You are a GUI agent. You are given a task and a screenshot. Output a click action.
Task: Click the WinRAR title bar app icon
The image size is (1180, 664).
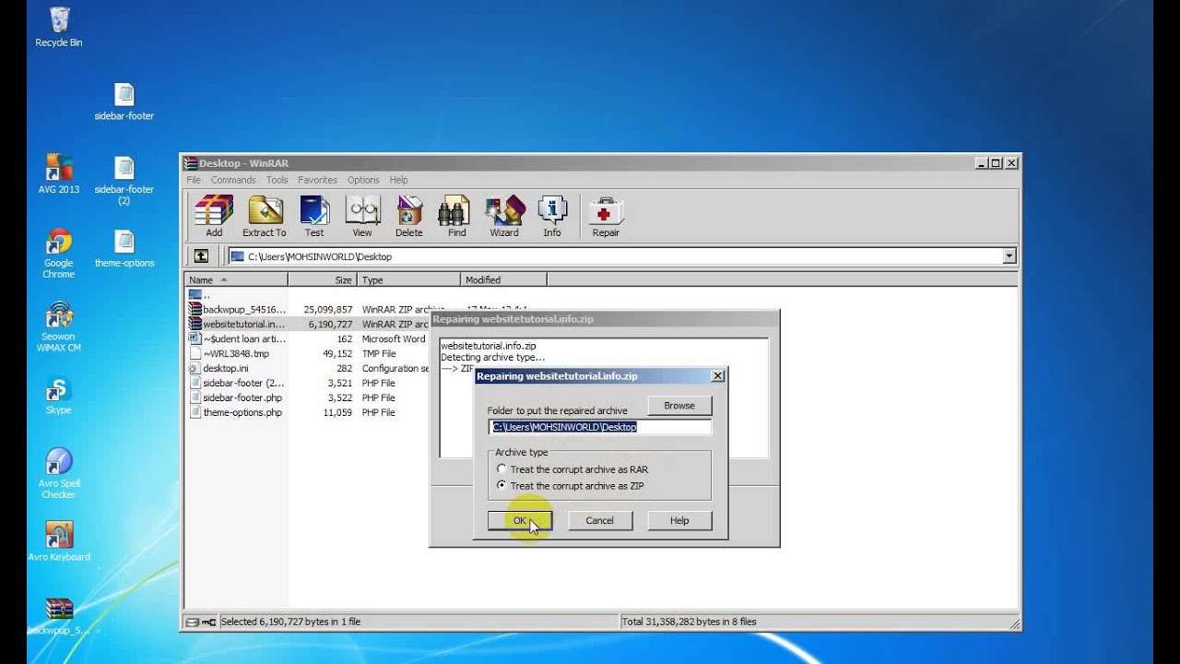click(x=191, y=163)
